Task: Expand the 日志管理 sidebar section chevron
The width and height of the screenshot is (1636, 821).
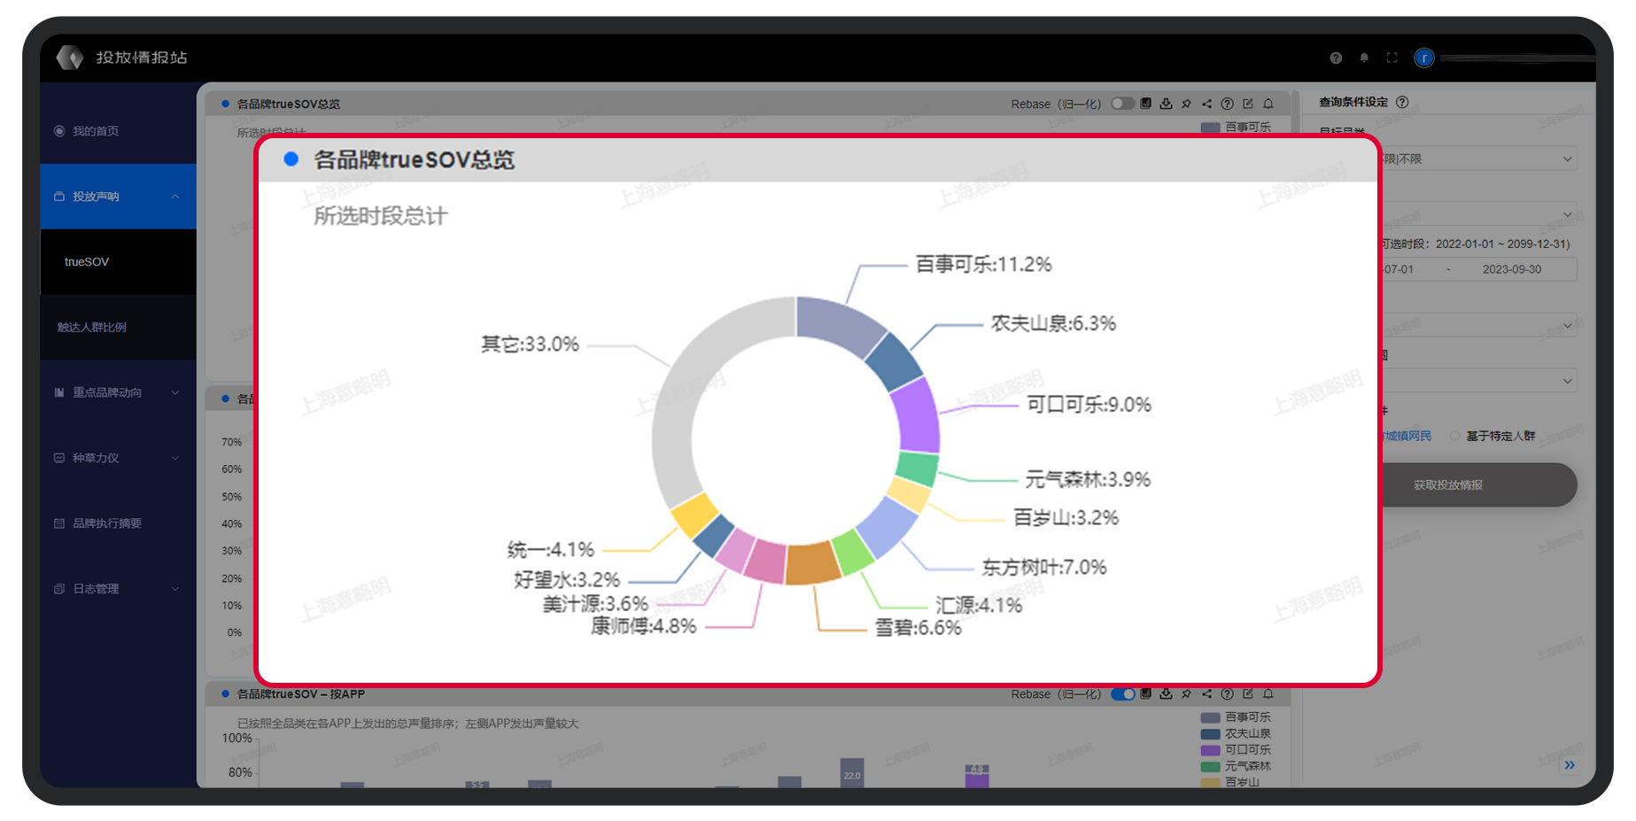Action: (175, 588)
